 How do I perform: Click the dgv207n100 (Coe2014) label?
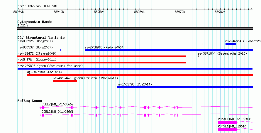pyautogui.click(x=45, y=72)
